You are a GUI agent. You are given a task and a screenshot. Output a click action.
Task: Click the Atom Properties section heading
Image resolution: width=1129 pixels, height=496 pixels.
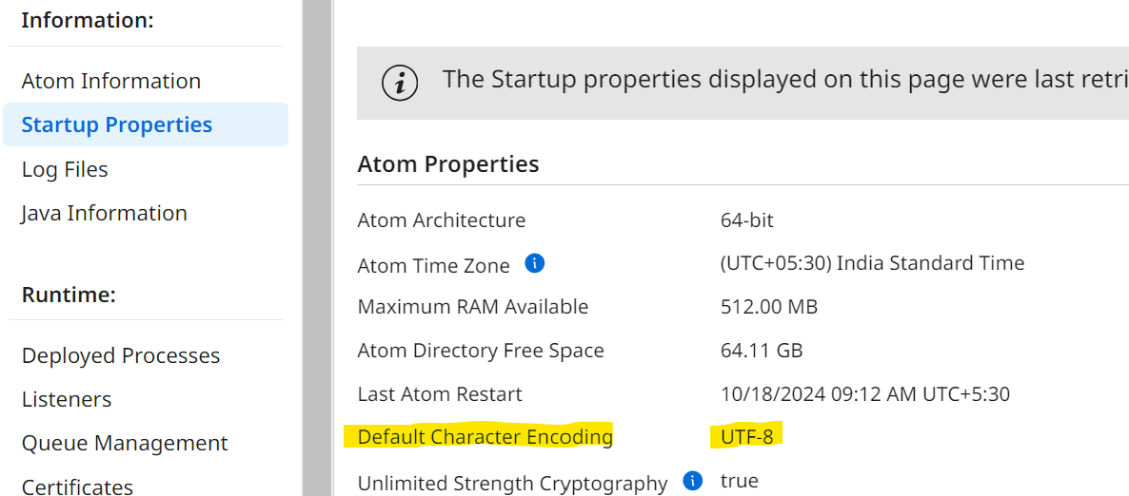(x=448, y=164)
